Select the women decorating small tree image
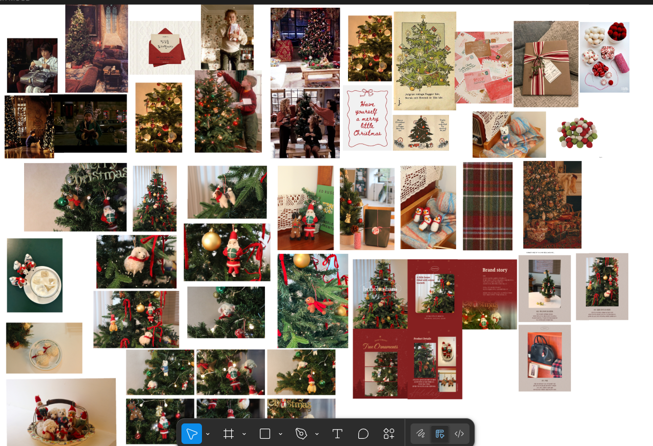653x446 pixels. tap(305, 123)
